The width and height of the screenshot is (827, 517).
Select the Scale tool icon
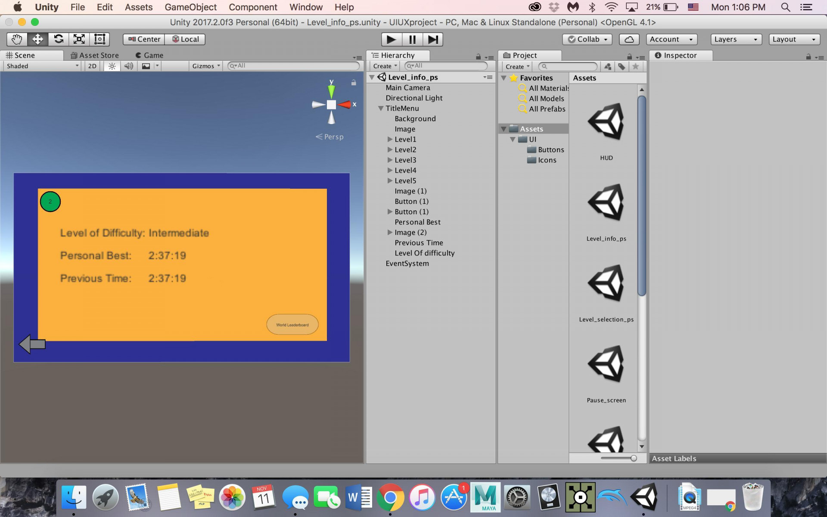pyautogui.click(x=79, y=39)
